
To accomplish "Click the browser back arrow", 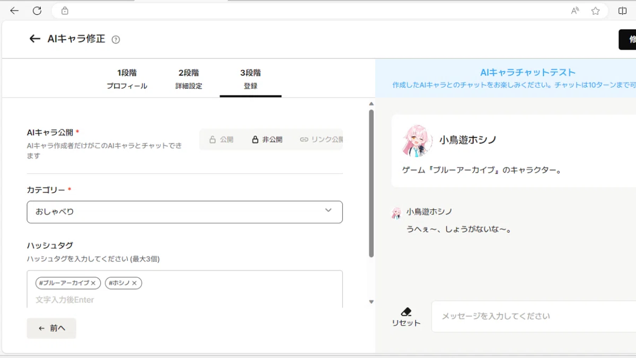I will 14,11.
